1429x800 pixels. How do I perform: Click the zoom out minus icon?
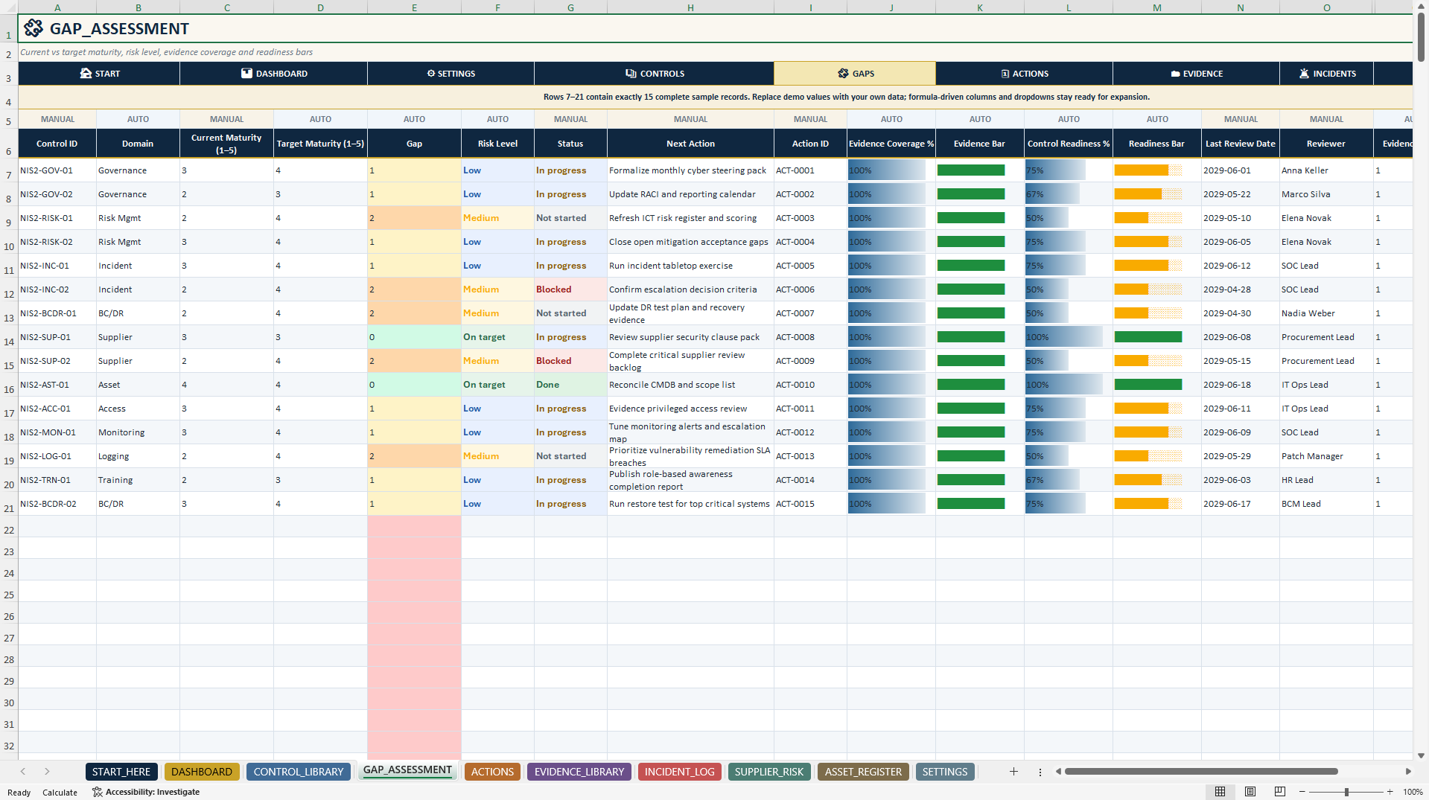pyautogui.click(x=1302, y=792)
